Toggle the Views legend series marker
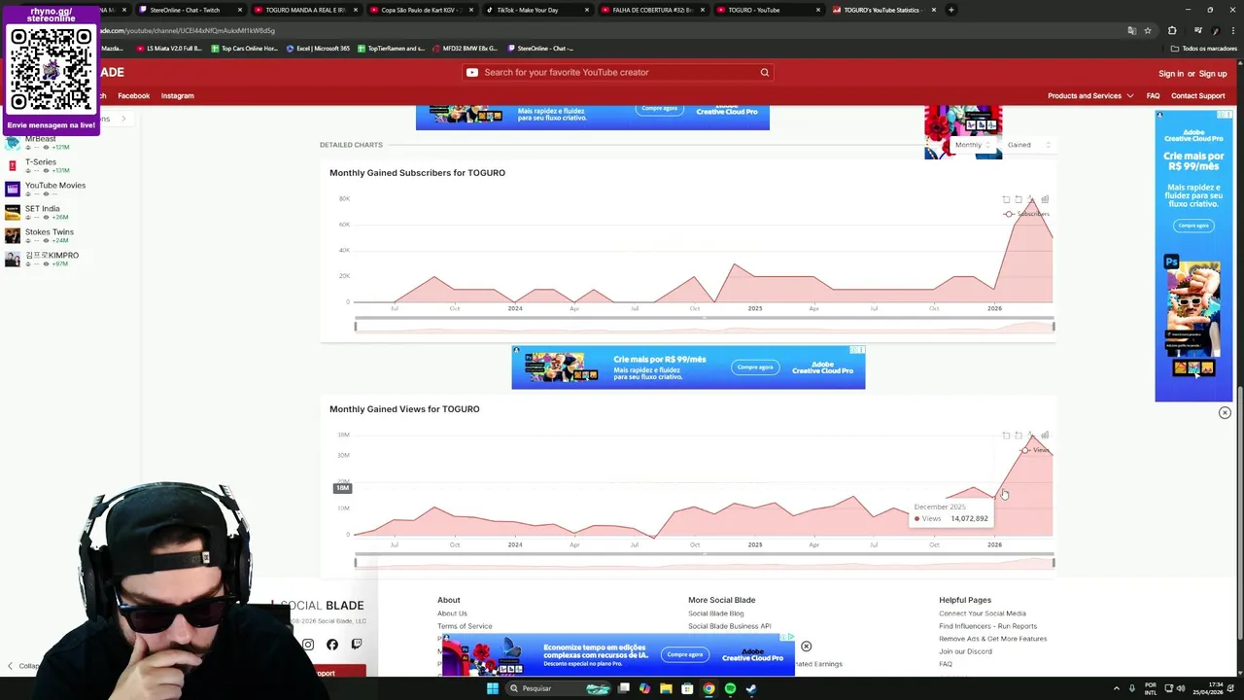The width and height of the screenshot is (1244, 700). (1025, 450)
